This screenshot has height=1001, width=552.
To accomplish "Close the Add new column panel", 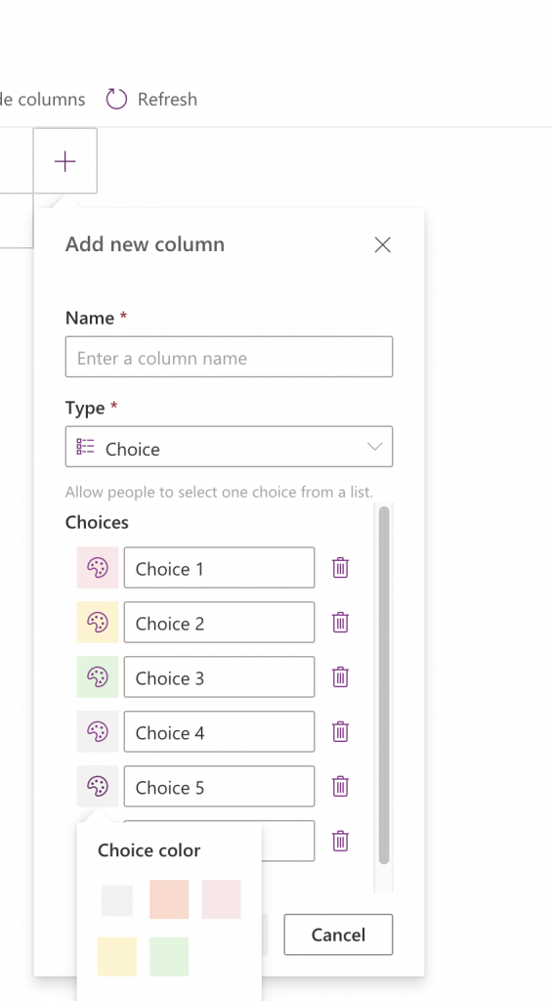I will (x=382, y=244).
